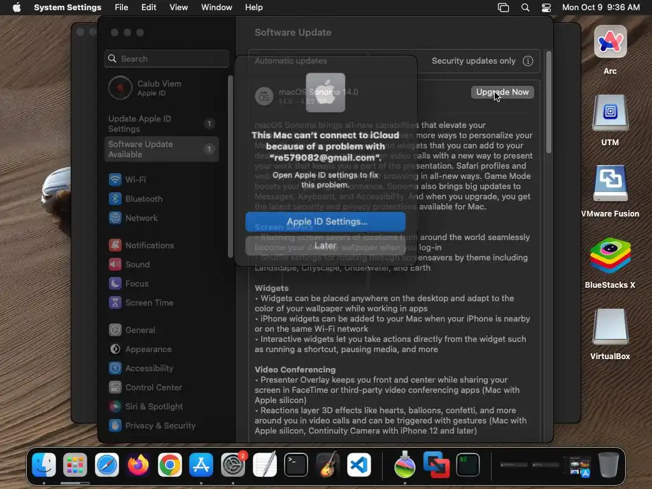Open Focus settings icon
The image size is (652, 489).
(x=115, y=283)
